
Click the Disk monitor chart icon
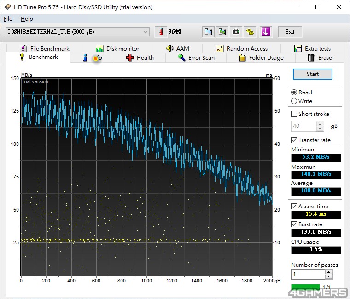click(99, 48)
